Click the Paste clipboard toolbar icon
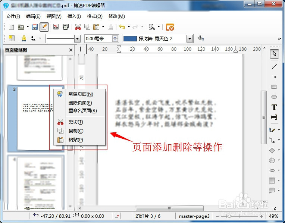The image size is (285, 223). pos(96,27)
